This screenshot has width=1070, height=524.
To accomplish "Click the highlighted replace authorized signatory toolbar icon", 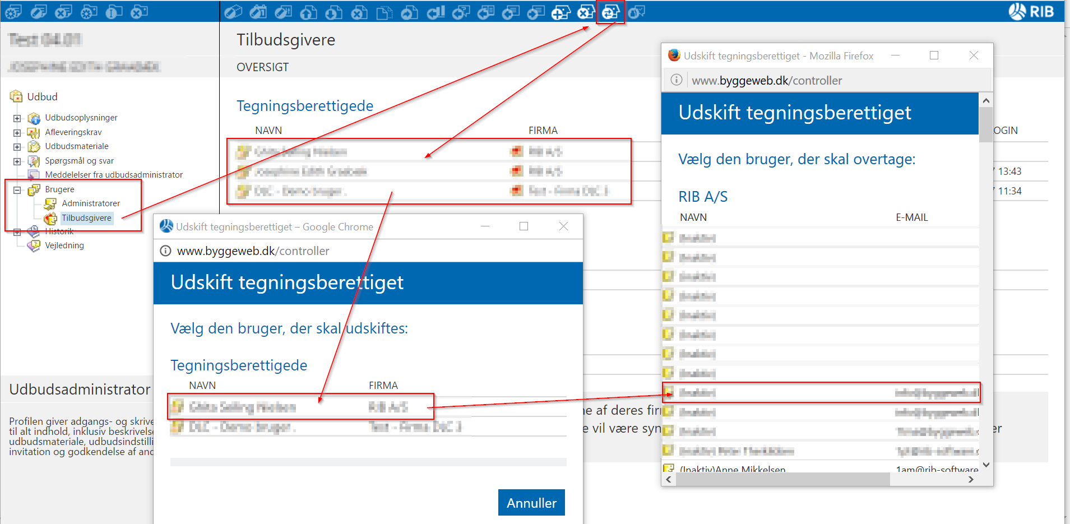I will (610, 12).
